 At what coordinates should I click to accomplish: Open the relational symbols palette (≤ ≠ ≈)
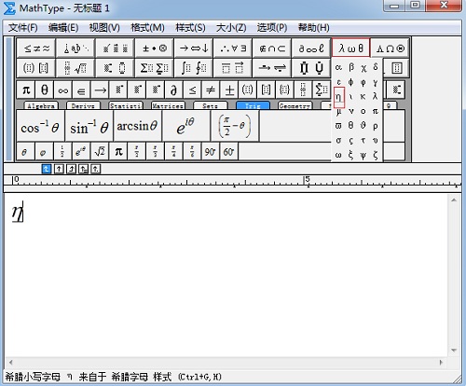click(36, 48)
